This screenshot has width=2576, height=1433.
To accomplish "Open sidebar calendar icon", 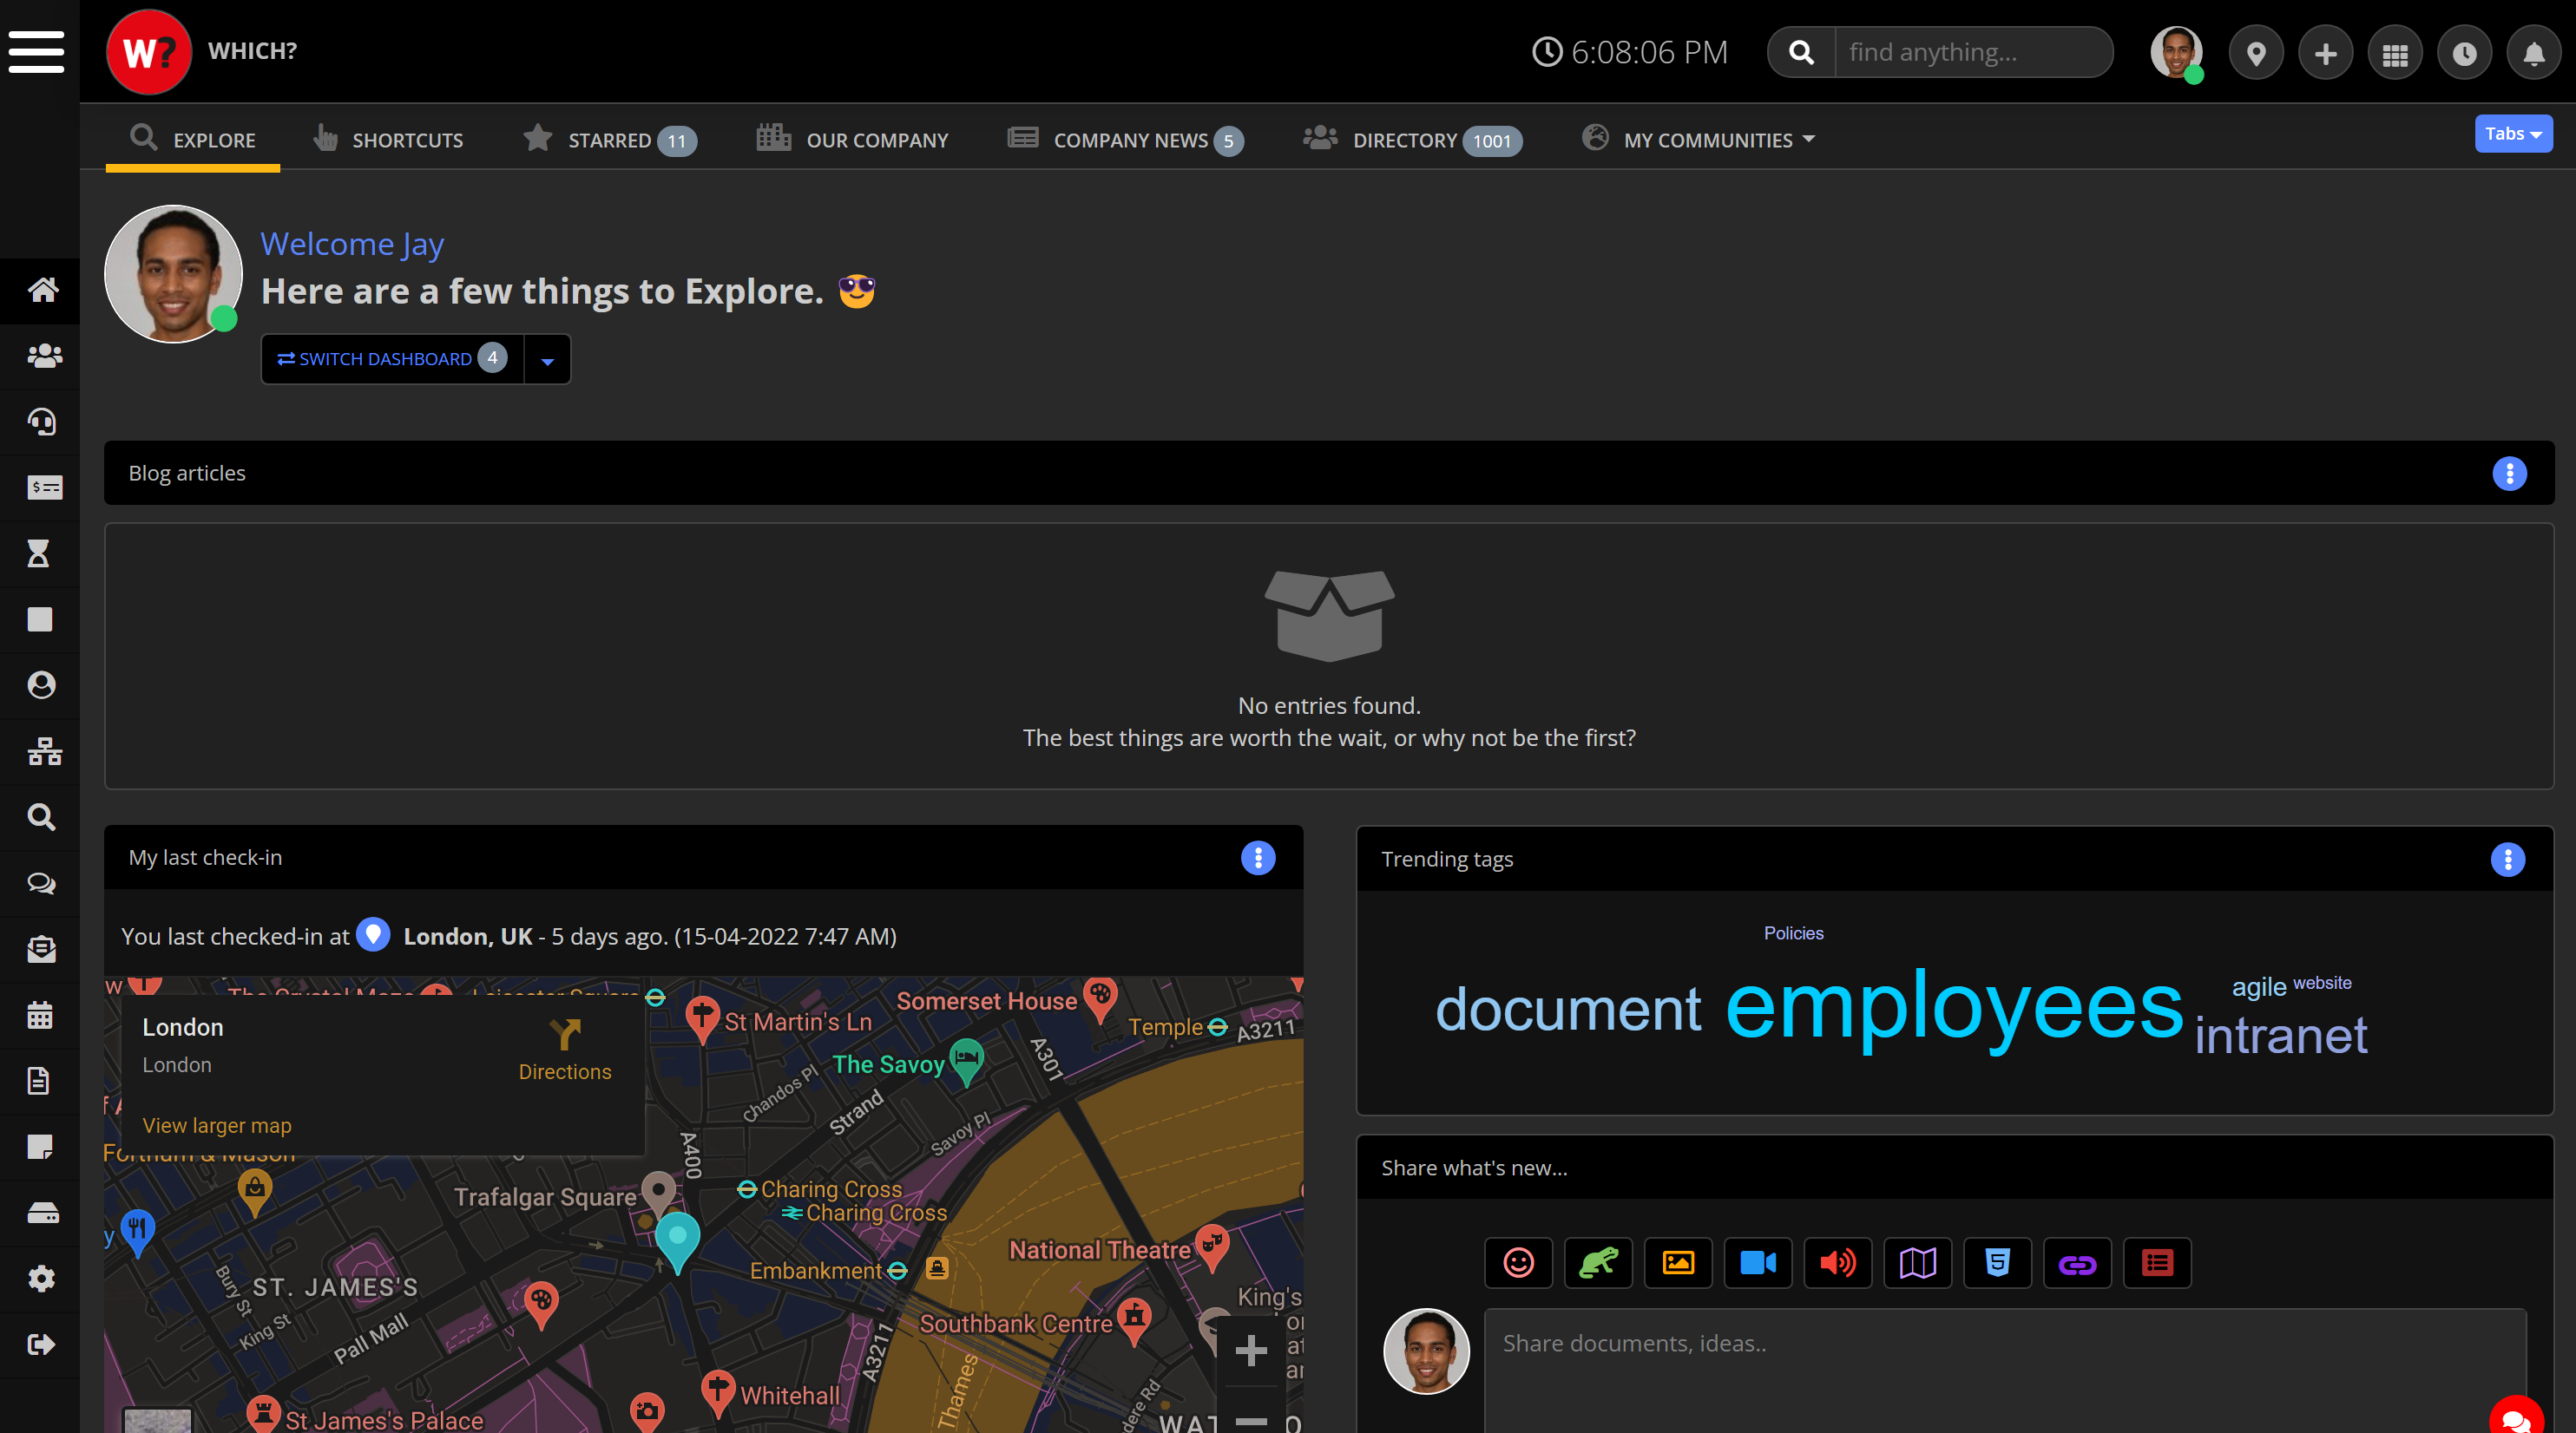I will 40,1015.
